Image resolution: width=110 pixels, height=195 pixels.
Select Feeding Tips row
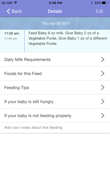point(55,87)
